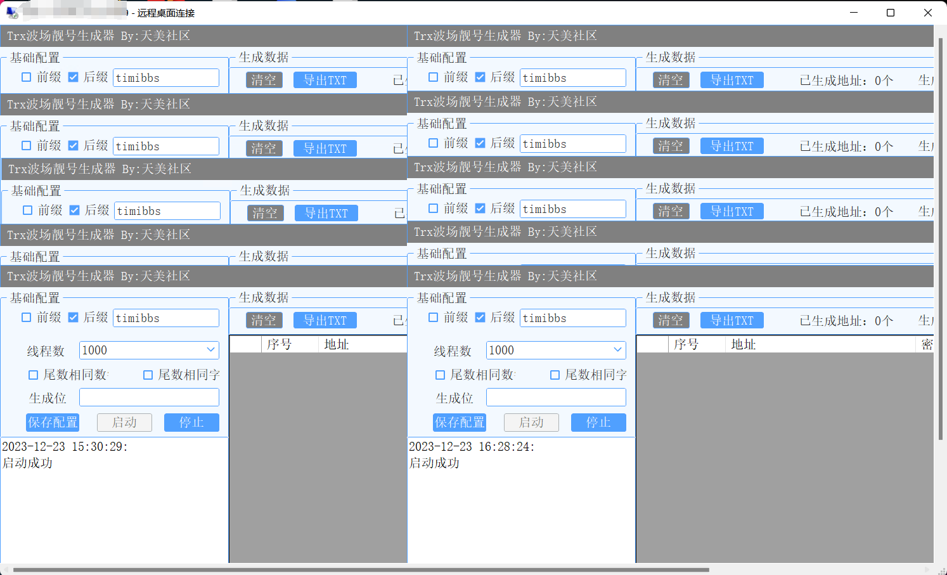Click 保存配置 in the 16:28:24 log panel
947x575 pixels.
tap(460, 422)
